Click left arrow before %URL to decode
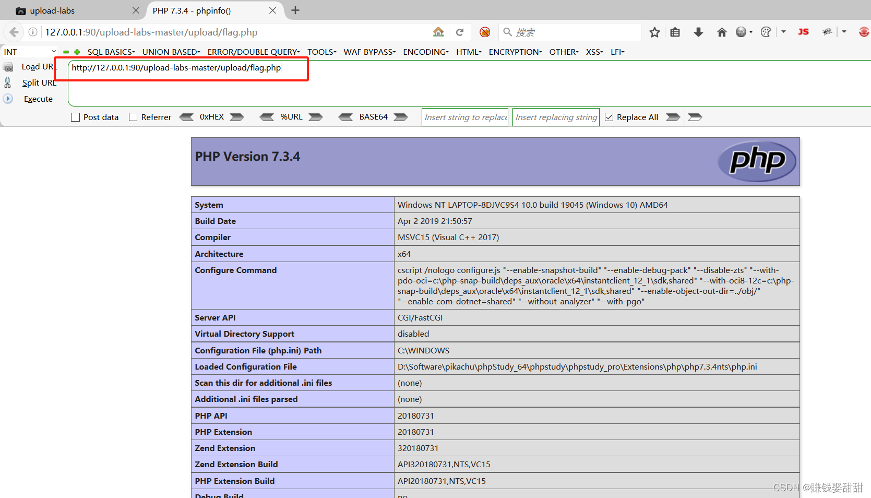 (x=267, y=117)
